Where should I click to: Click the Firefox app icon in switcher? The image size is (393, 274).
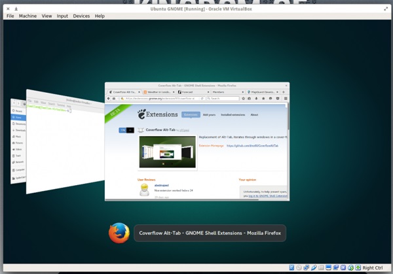[x=119, y=233]
